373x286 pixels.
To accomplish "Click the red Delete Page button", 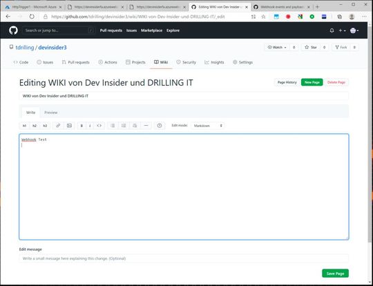I will (x=336, y=82).
